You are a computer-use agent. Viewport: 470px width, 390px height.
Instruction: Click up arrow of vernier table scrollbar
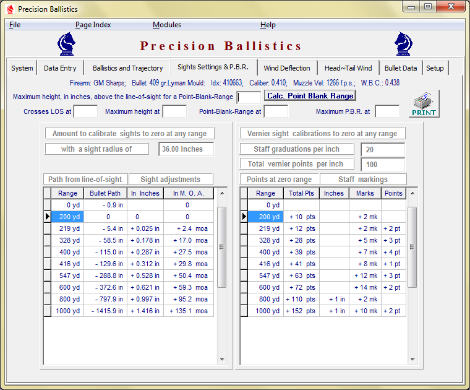[x=412, y=193]
